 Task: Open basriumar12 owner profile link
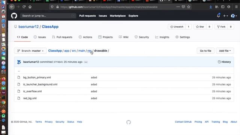(28, 27)
